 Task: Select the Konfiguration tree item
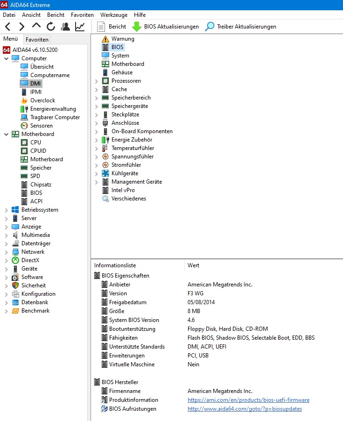pos(34,294)
